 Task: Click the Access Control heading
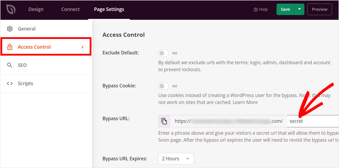point(123,35)
